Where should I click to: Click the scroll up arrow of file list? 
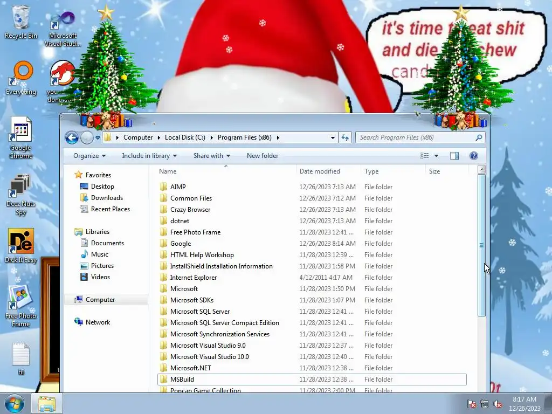pyautogui.click(x=481, y=169)
